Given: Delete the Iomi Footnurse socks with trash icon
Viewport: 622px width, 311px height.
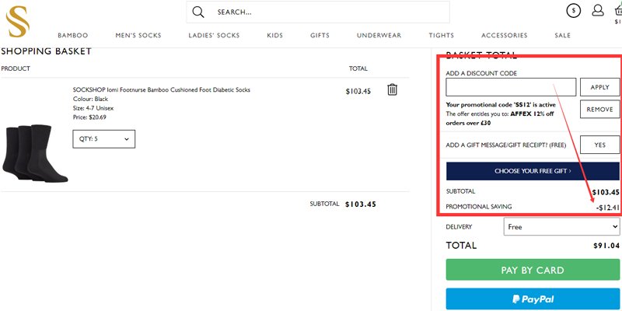Looking at the screenshot, I should pyautogui.click(x=392, y=89).
